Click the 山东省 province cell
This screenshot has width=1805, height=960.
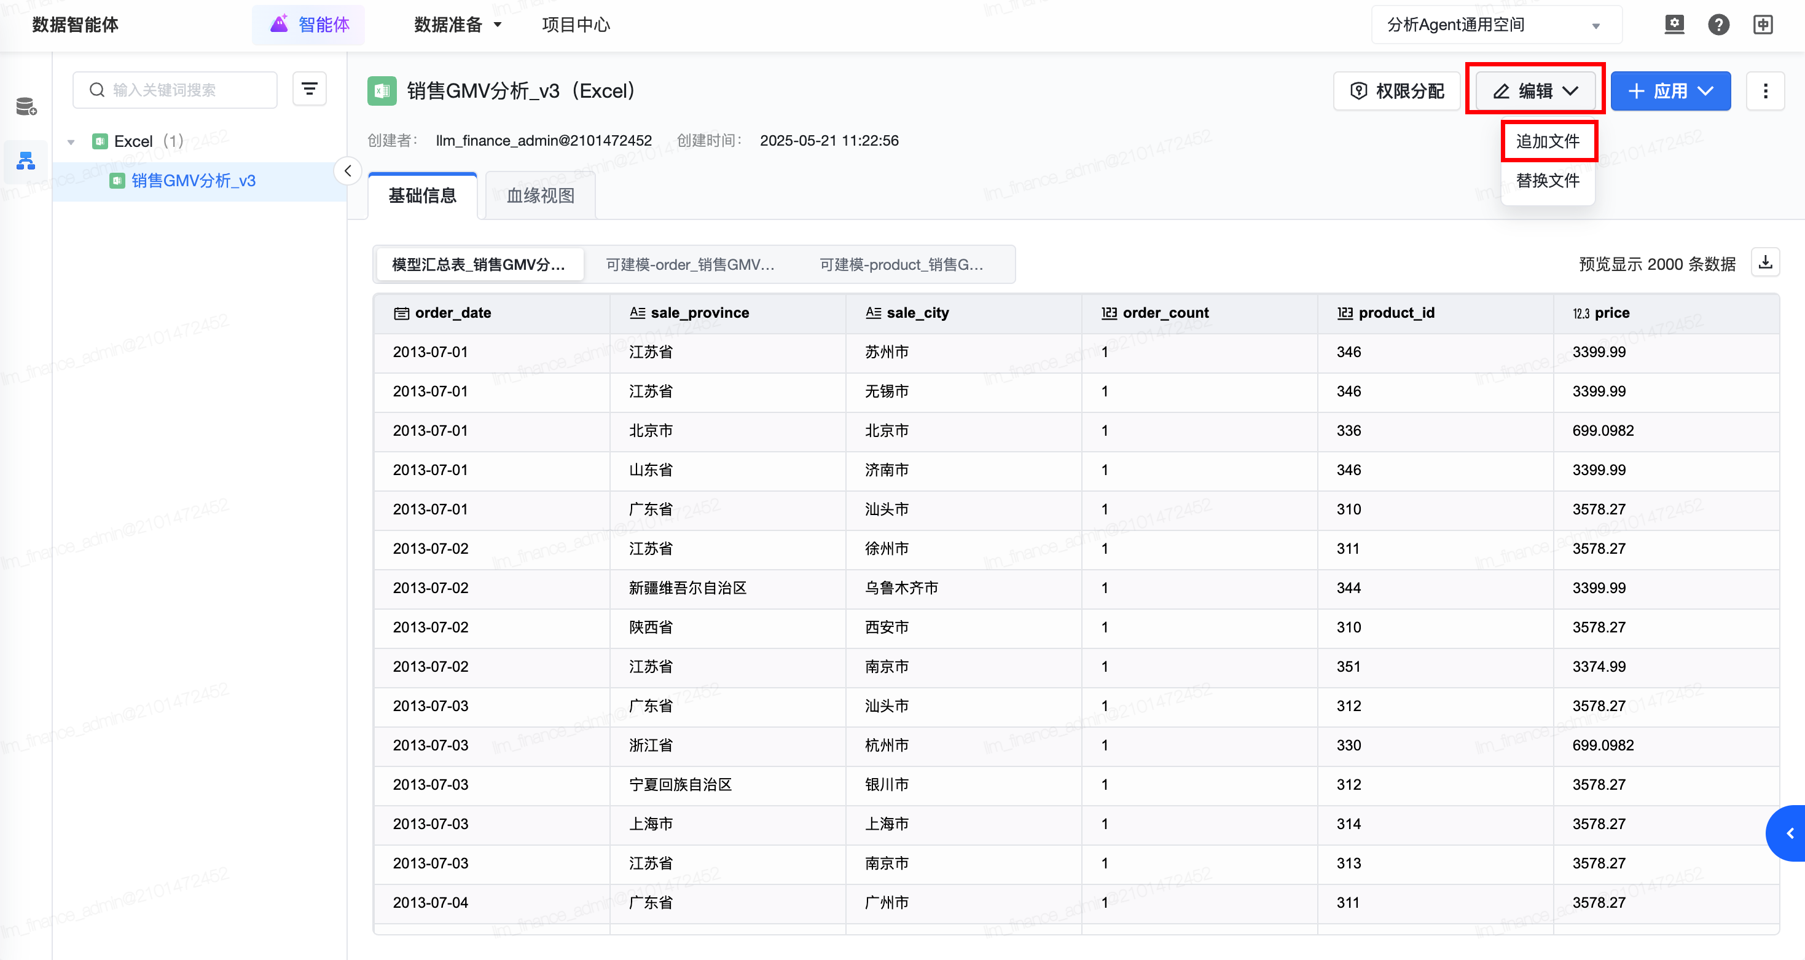coord(727,470)
